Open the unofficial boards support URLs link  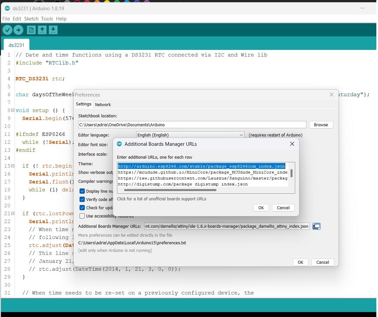click(x=161, y=199)
